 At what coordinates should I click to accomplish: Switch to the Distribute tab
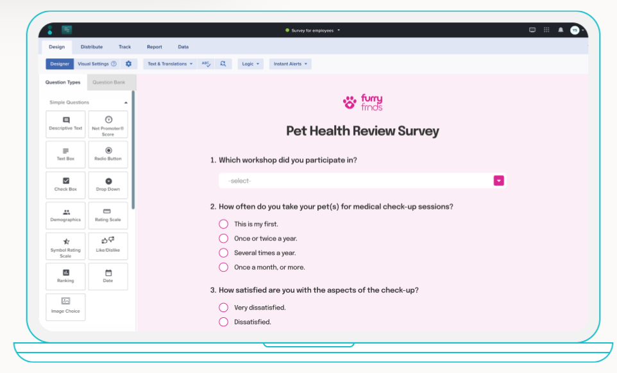[x=91, y=47]
